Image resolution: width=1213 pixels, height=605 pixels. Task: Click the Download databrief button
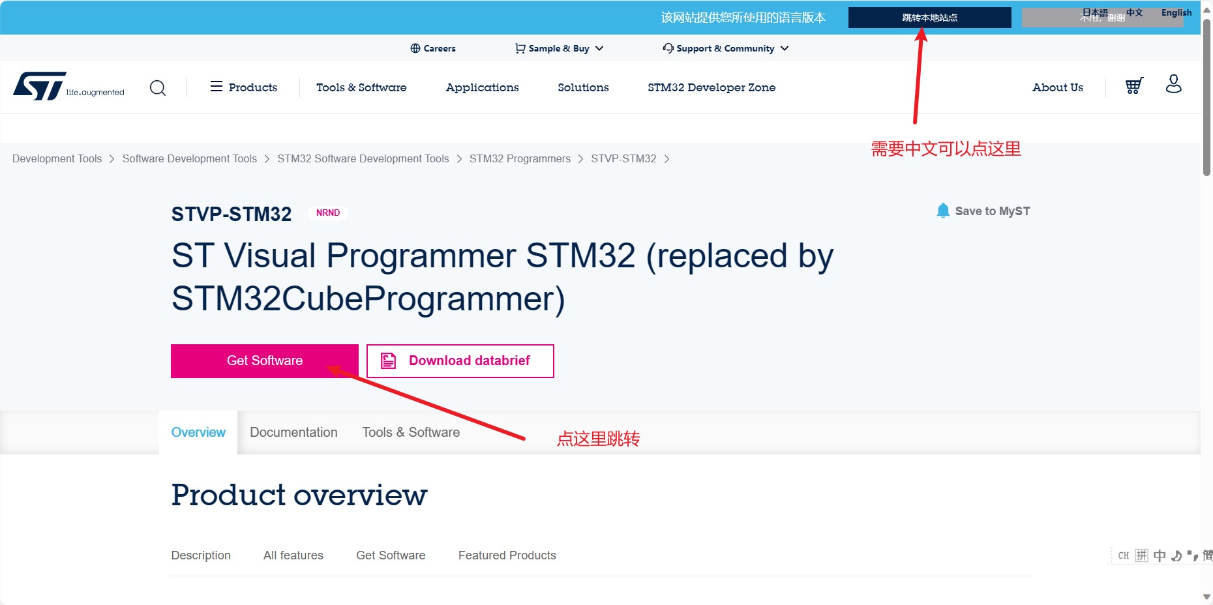click(460, 361)
